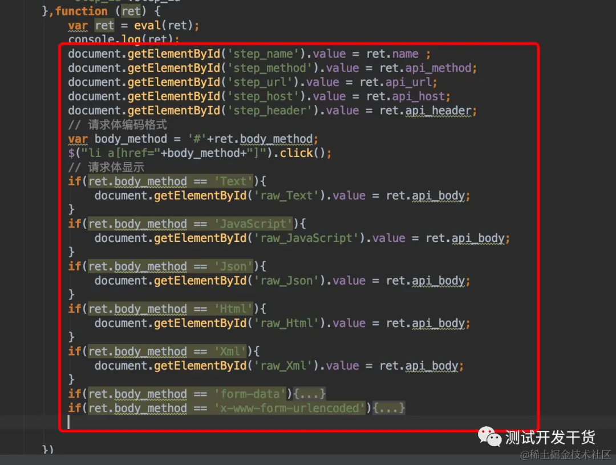616x465 pixels.
Task: Click the comment '// 请求体显示'
Action: (x=106, y=167)
